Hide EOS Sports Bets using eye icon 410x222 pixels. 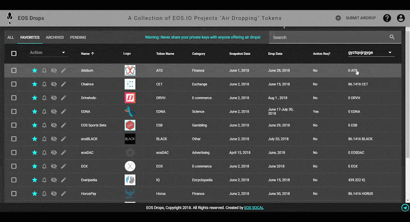54,125
